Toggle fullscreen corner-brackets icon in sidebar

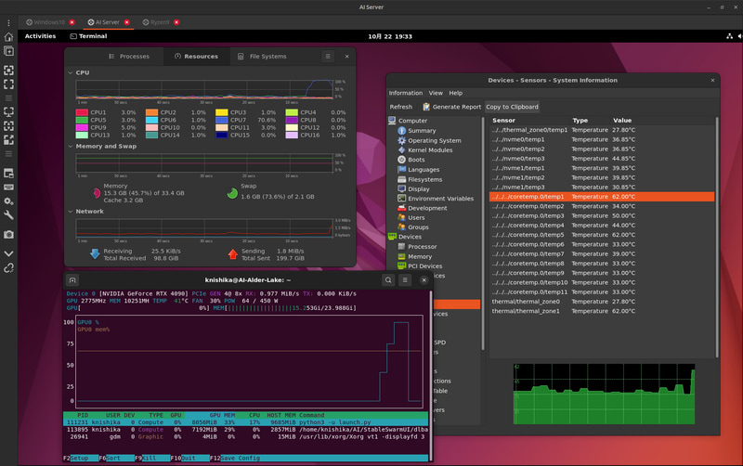point(8,84)
